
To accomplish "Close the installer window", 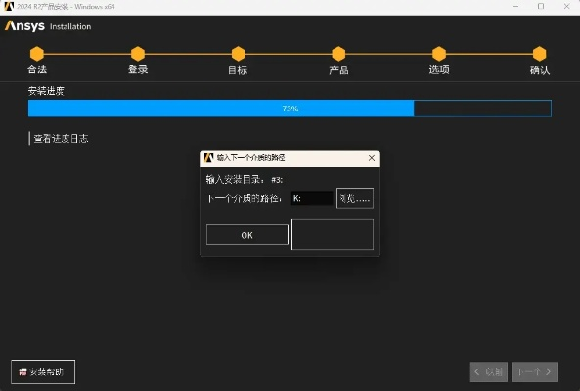I will 566,6.
